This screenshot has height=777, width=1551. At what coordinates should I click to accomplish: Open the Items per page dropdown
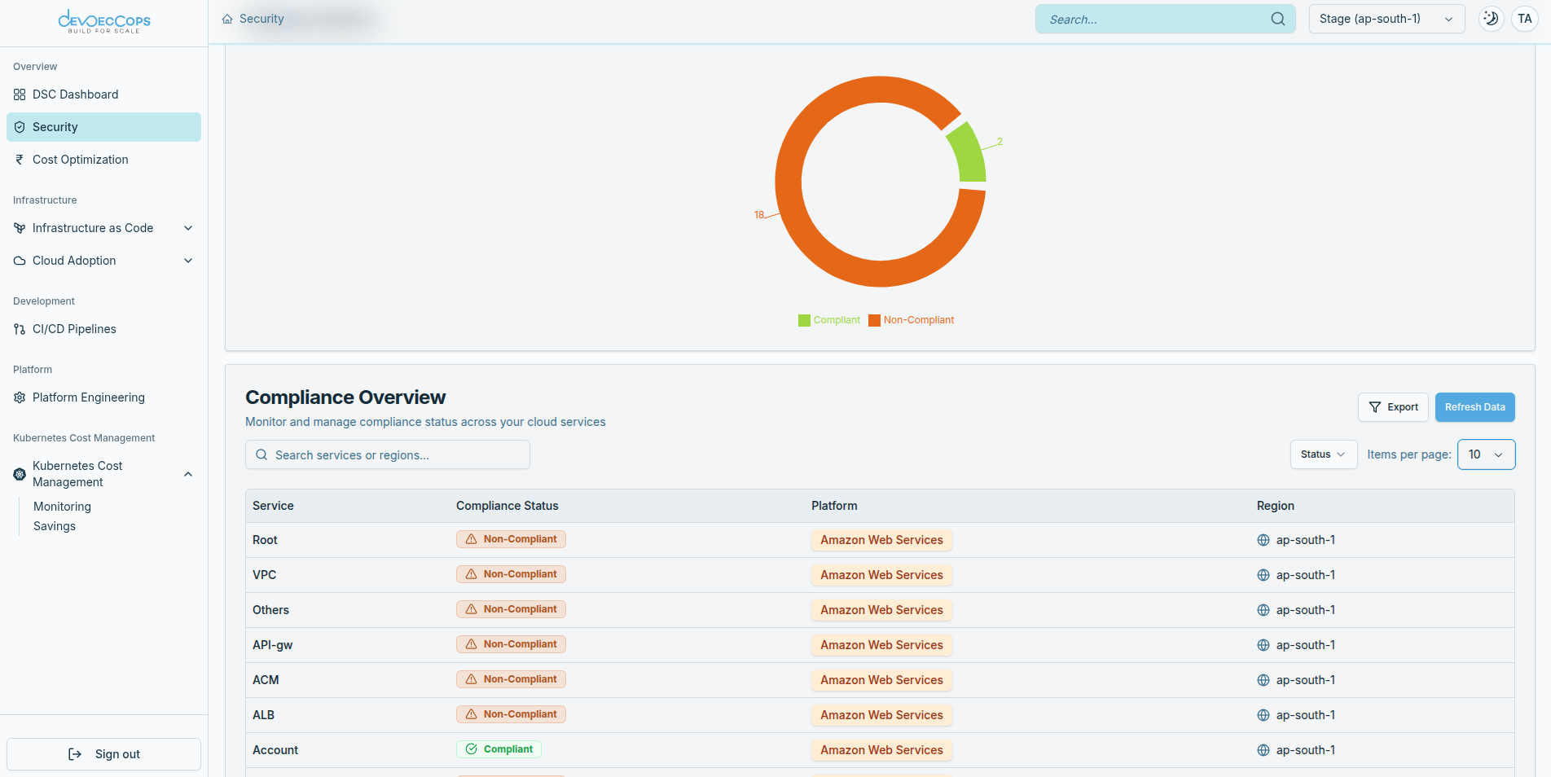coord(1486,454)
